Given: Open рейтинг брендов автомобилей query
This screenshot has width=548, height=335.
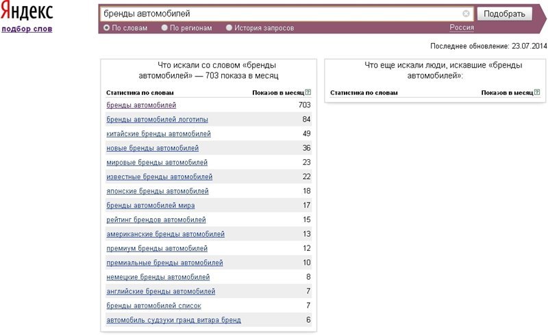Looking at the screenshot, I should (x=156, y=219).
